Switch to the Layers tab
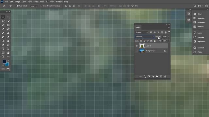This screenshot has height=117, width=209. pyautogui.click(x=138, y=27)
